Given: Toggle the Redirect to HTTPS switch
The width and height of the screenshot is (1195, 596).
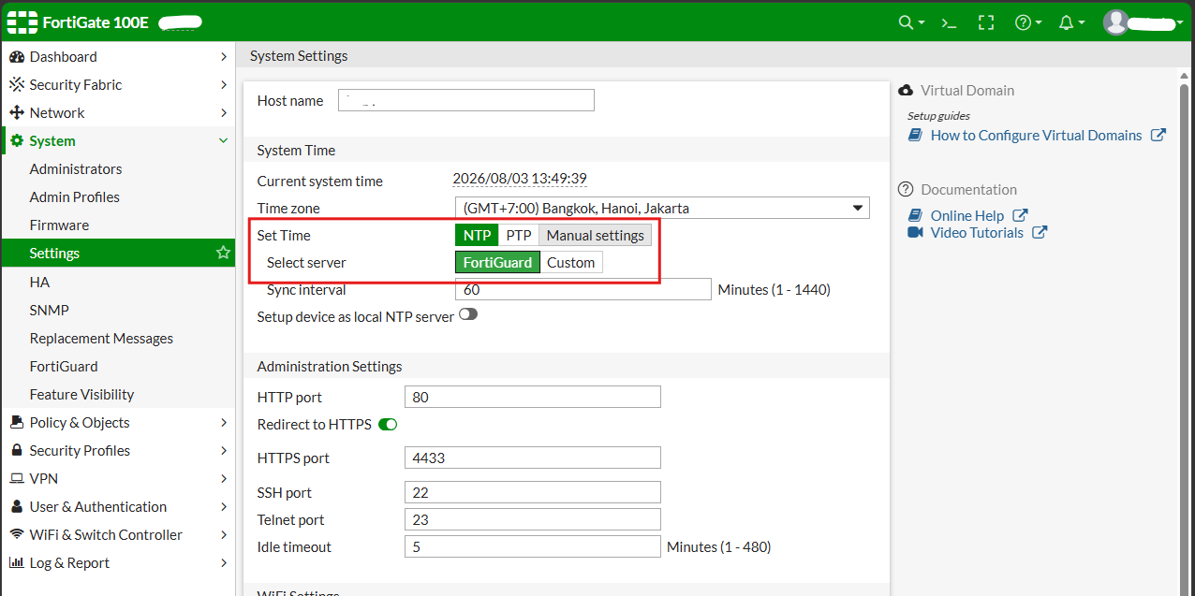Looking at the screenshot, I should pos(388,424).
